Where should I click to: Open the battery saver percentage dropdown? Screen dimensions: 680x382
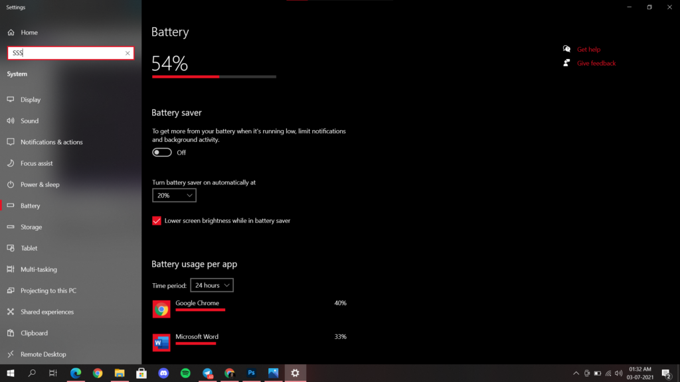pos(174,195)
